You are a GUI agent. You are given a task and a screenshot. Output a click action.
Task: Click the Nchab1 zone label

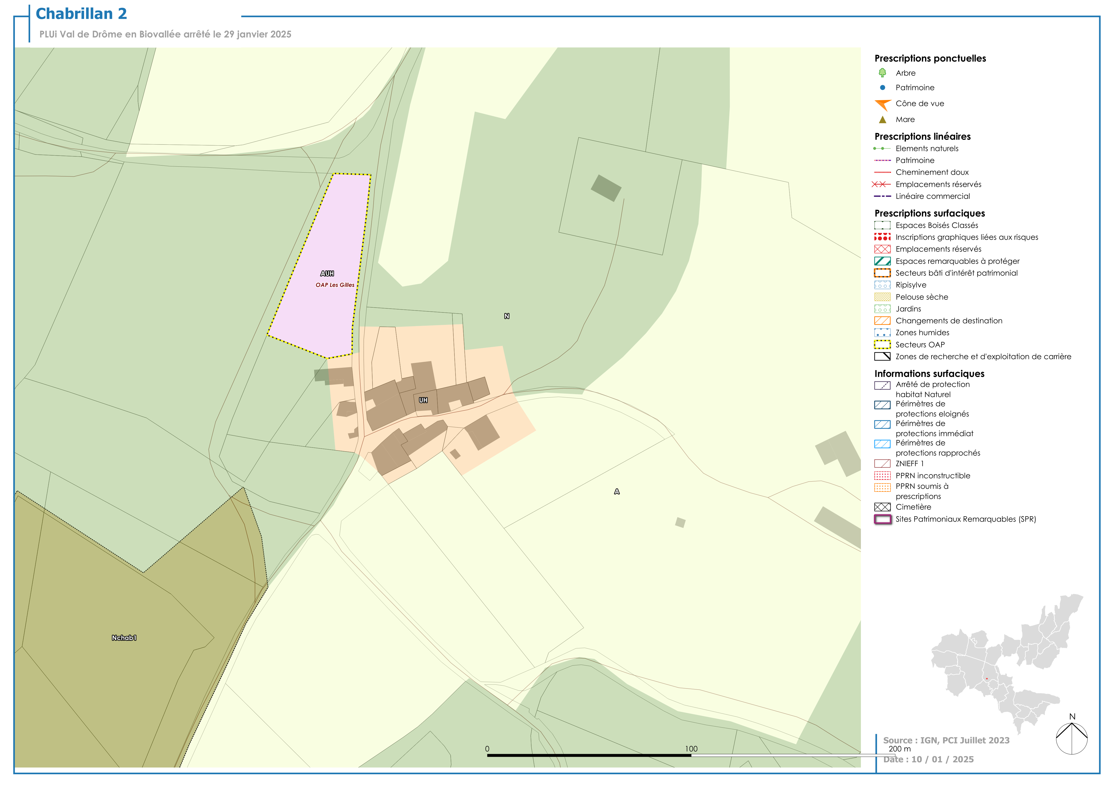point(124,638)
